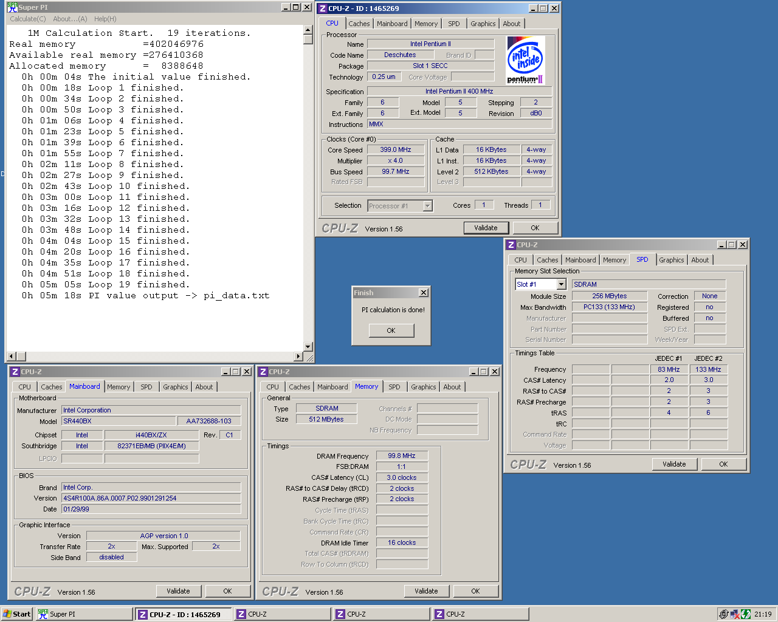Click the Intel Inside Pentium II logo
Screen dimensions: 778x622
(525, 60)
